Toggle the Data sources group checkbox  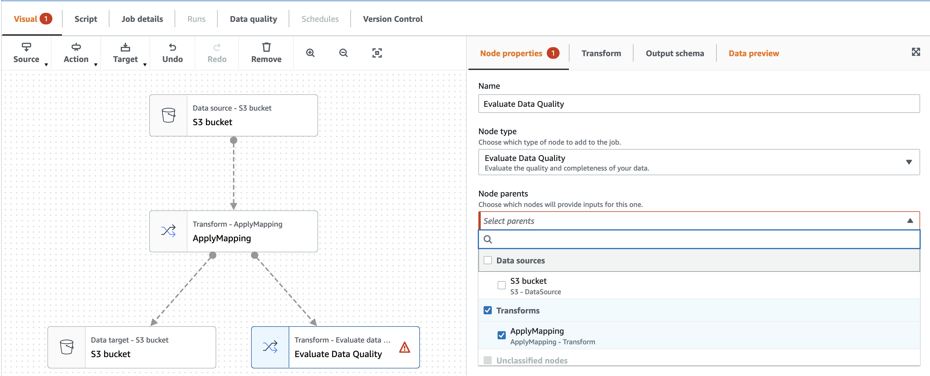488,260
